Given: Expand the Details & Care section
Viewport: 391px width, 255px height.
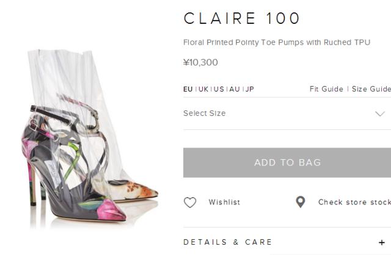Looking at the screenshot, I should pyautogui.click(x=287, y=242).
